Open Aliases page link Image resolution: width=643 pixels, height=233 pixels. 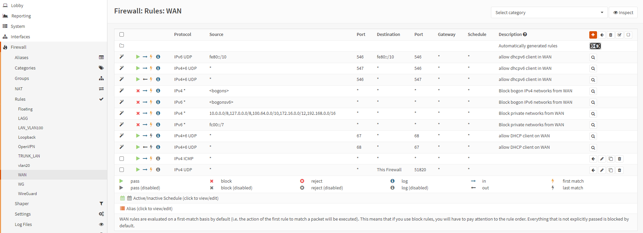(x=21, y=57)
